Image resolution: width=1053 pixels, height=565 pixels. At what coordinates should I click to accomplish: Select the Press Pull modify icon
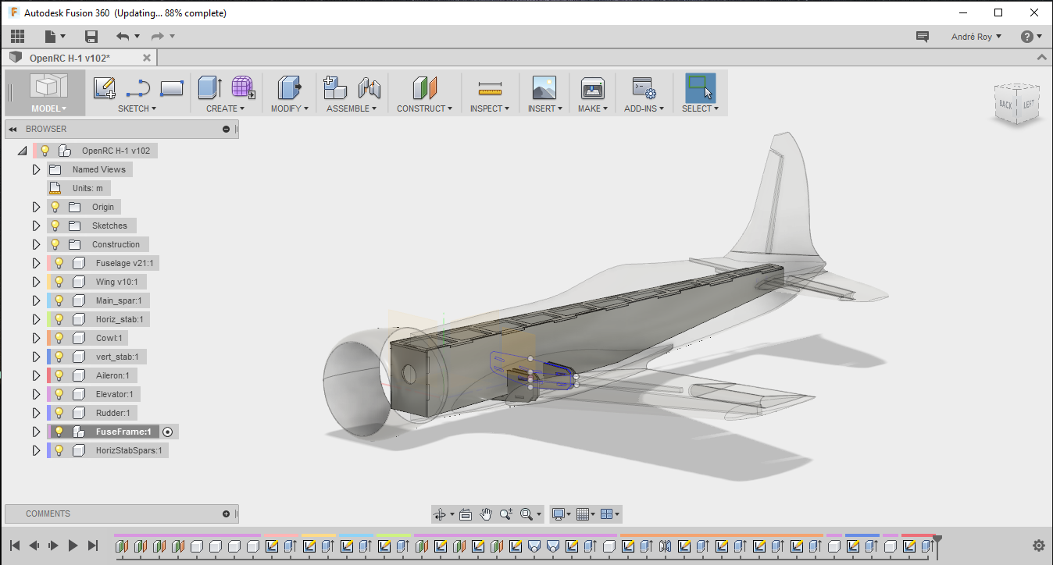click(290, 87)
